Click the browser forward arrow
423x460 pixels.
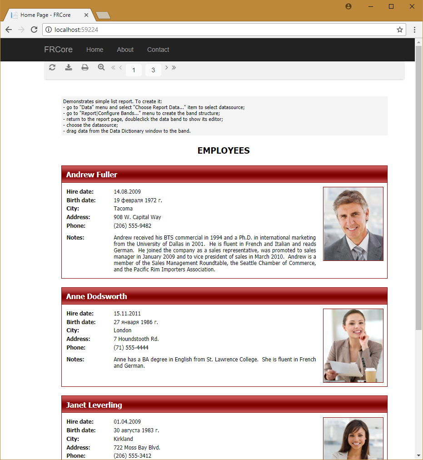[21, 30]
